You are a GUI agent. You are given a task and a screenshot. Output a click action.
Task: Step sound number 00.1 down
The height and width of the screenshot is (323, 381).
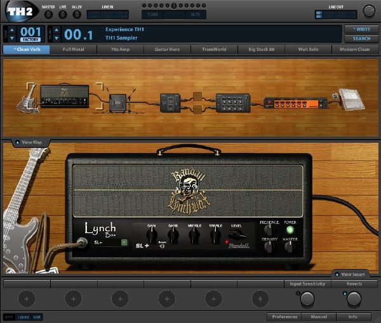(57, 38)
